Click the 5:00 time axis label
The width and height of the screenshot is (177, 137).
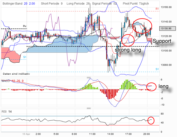click(56, 134)
